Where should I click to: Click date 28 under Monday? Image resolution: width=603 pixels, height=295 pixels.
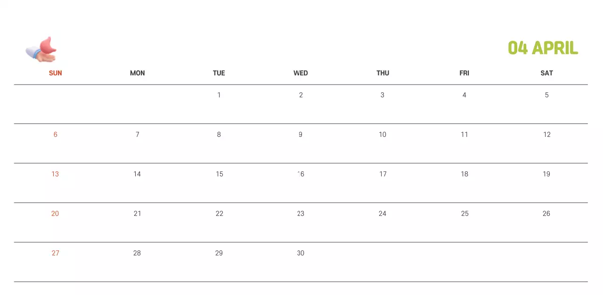(137, 253)
